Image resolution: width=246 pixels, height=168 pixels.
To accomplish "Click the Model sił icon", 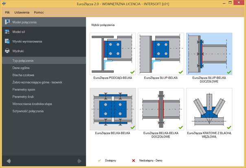I will tap(7, 32).
